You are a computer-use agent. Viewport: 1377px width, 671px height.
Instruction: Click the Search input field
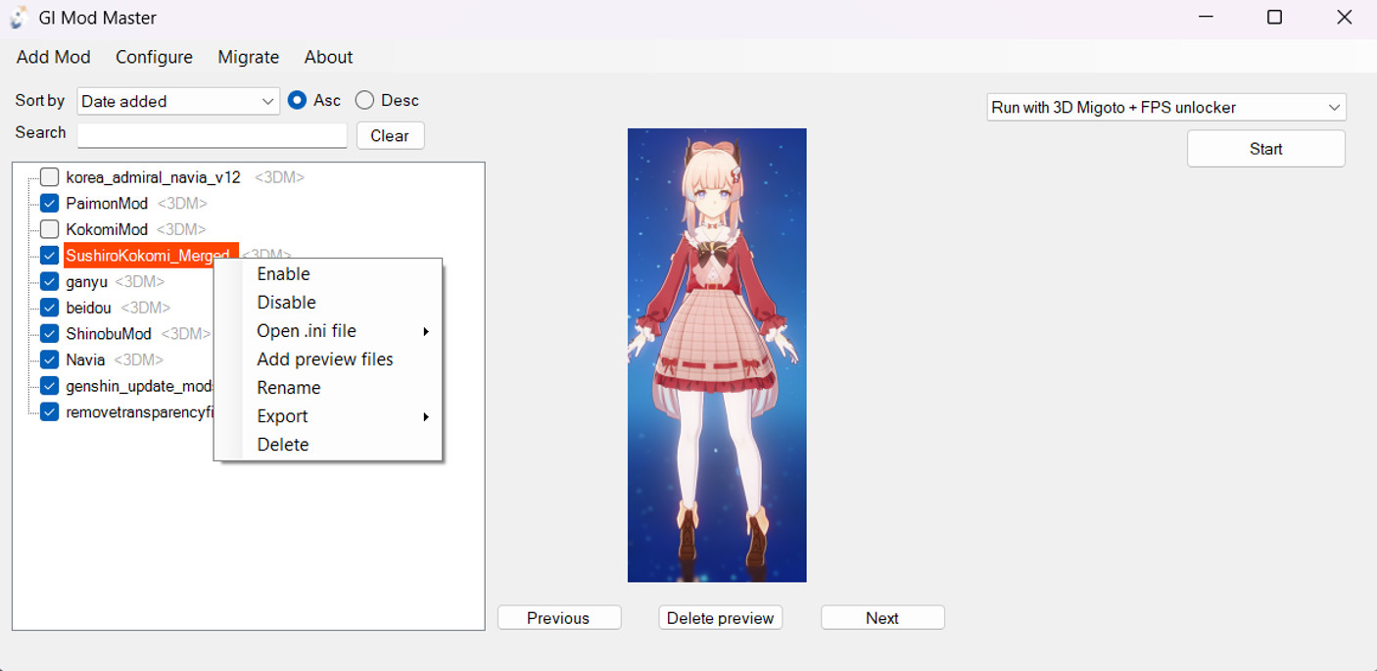click(212, 135)
